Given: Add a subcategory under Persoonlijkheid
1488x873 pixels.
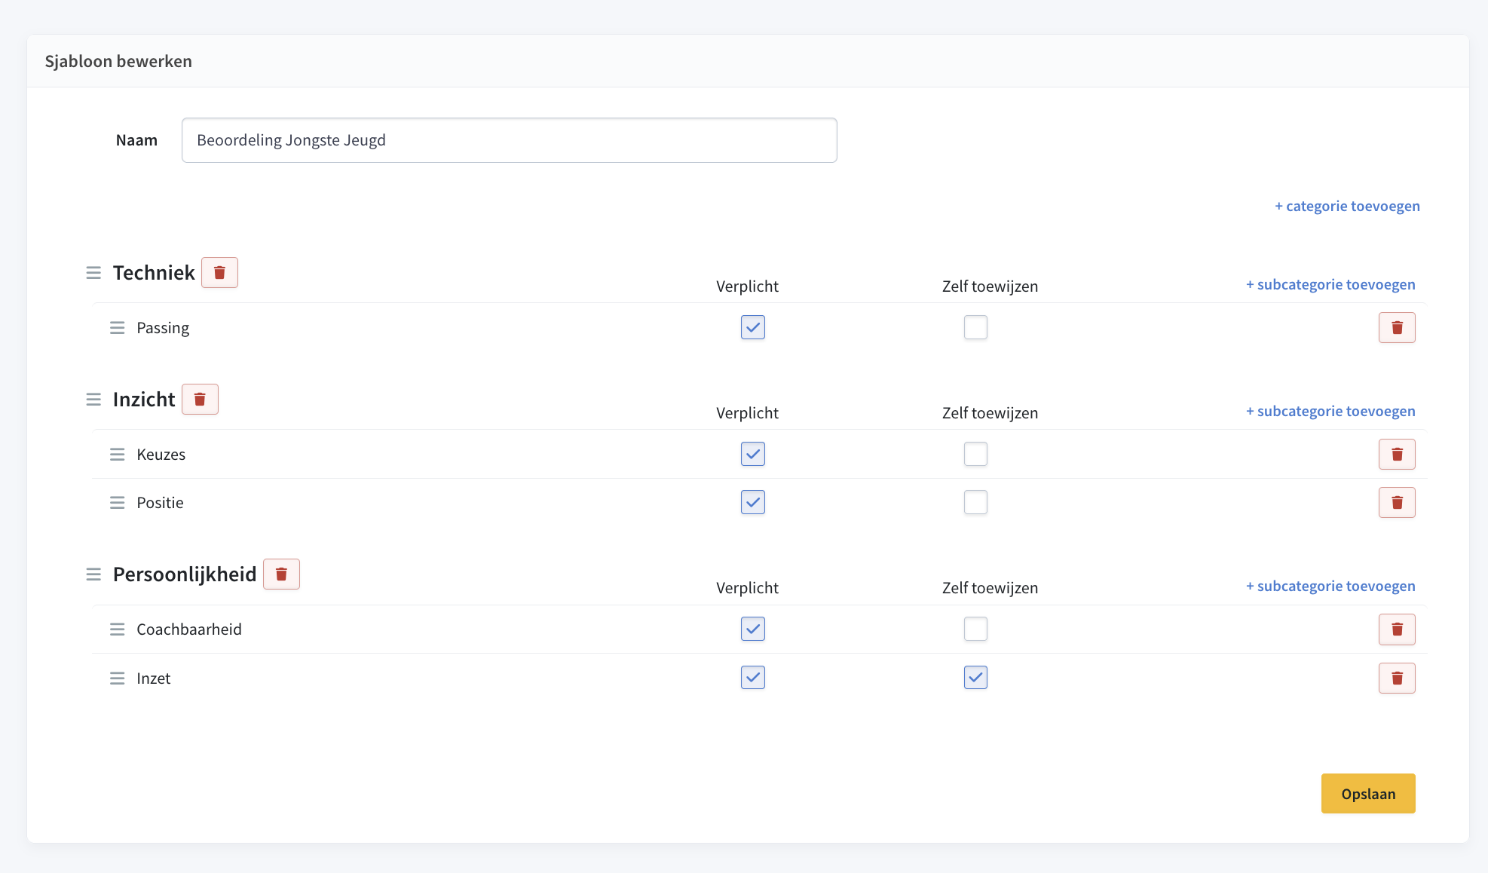Looking at the screenshot, I should [1330, 586].
